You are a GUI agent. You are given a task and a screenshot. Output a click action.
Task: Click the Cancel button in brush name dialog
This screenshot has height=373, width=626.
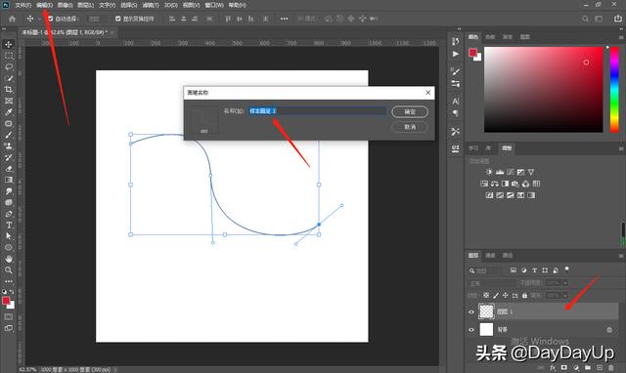[410, 127]
